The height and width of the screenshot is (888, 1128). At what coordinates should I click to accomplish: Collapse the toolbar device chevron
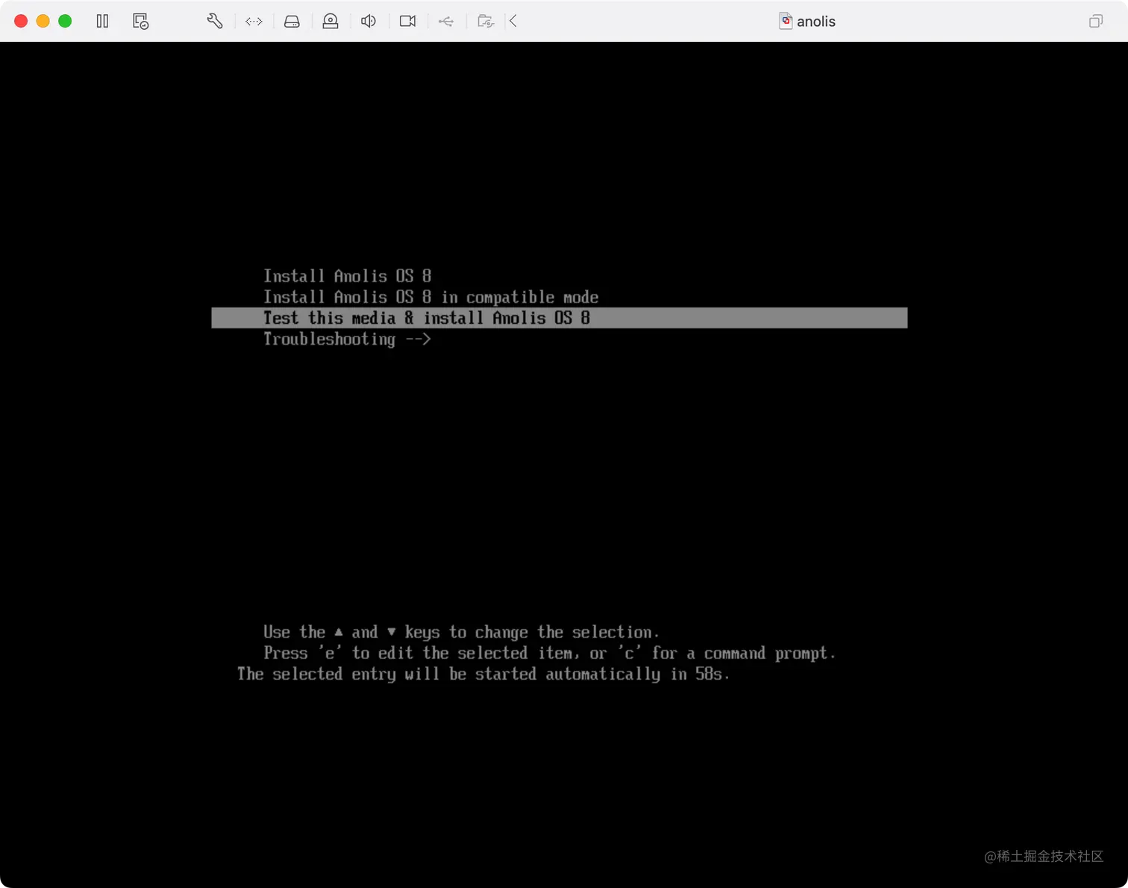[x=513, y=21]
